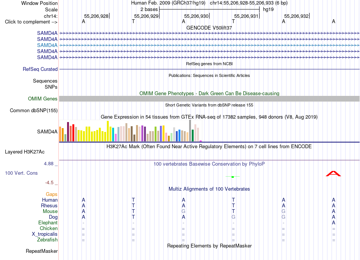Click the Human alignment row label

pyautogui.click(x=50, y=200)
